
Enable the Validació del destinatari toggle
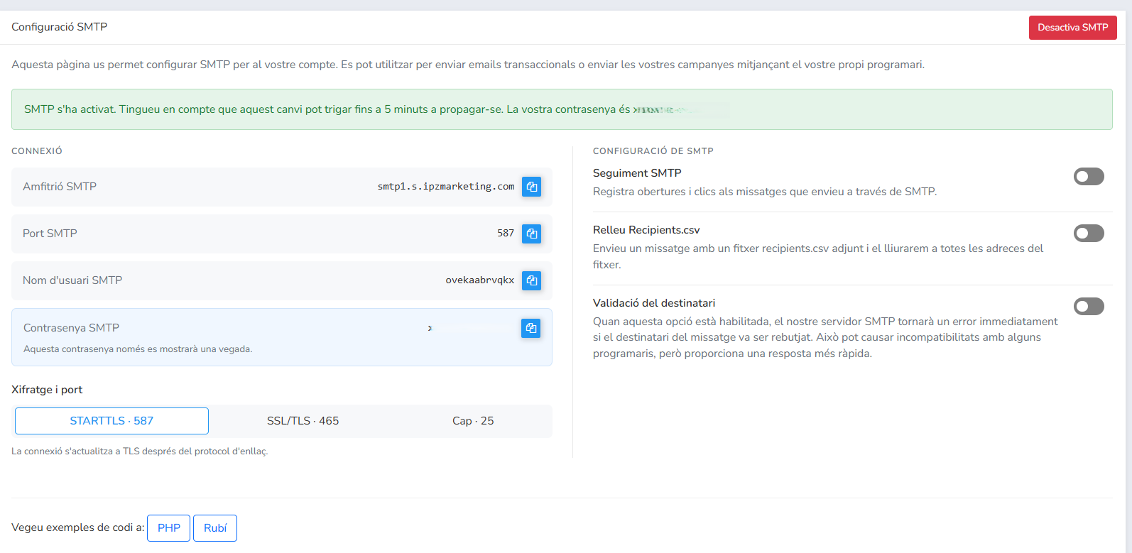[x=1089, y=306]
